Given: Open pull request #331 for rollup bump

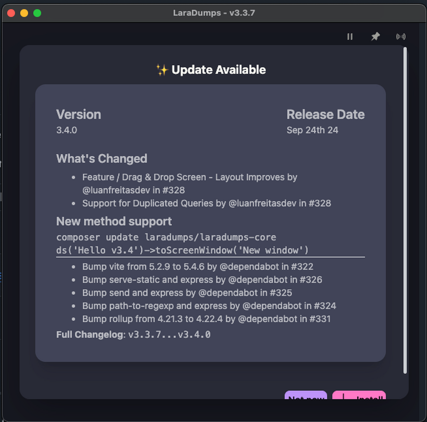Looking at the screenshot, I should [320, 319].
